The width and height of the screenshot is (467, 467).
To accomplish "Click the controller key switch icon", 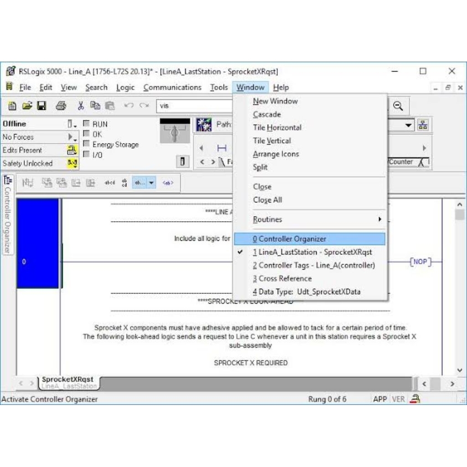I will tap(175, 131).
